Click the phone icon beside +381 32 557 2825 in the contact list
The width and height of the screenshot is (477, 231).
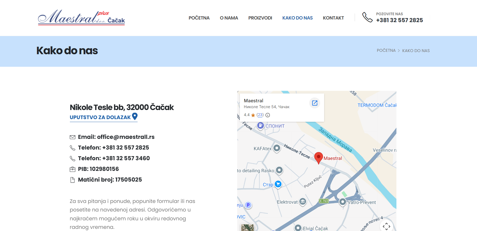(x=73, y=148)
